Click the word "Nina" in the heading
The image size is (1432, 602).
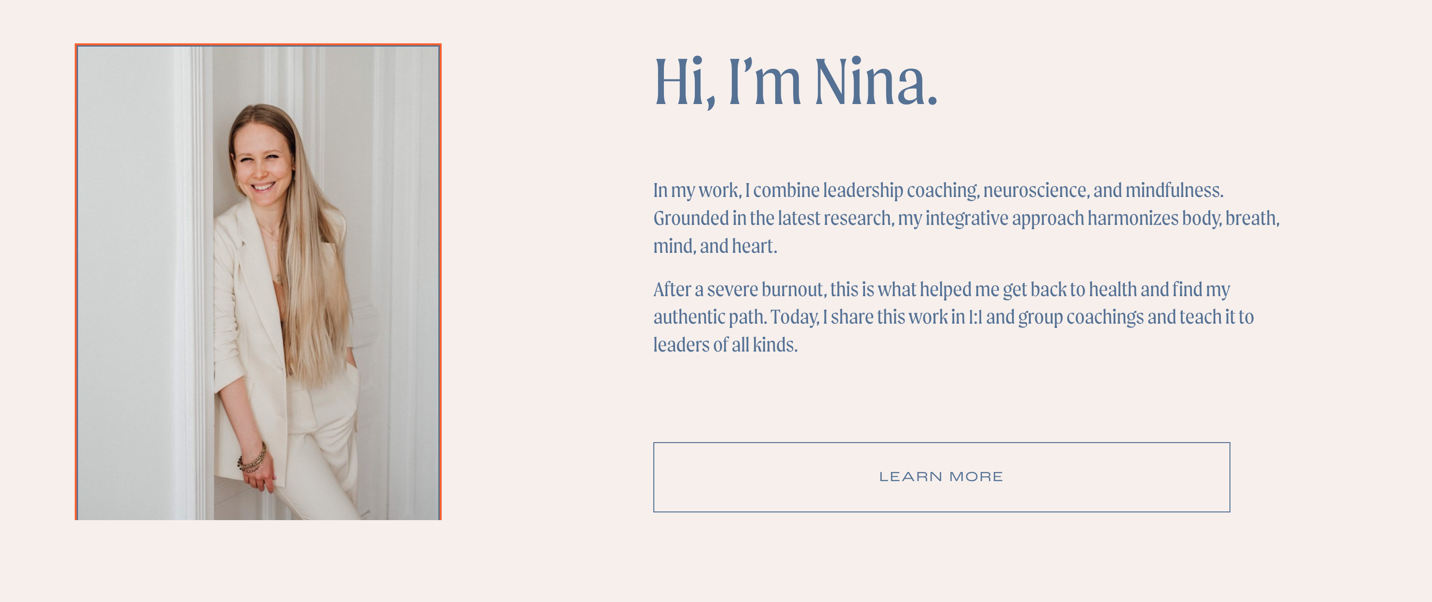(876, 83)
